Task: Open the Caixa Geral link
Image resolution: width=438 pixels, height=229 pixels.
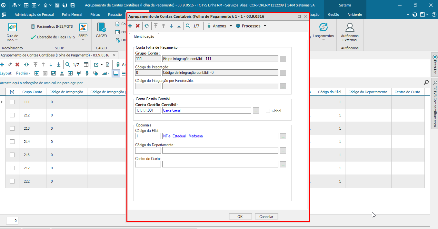Action: click(172, 110)
